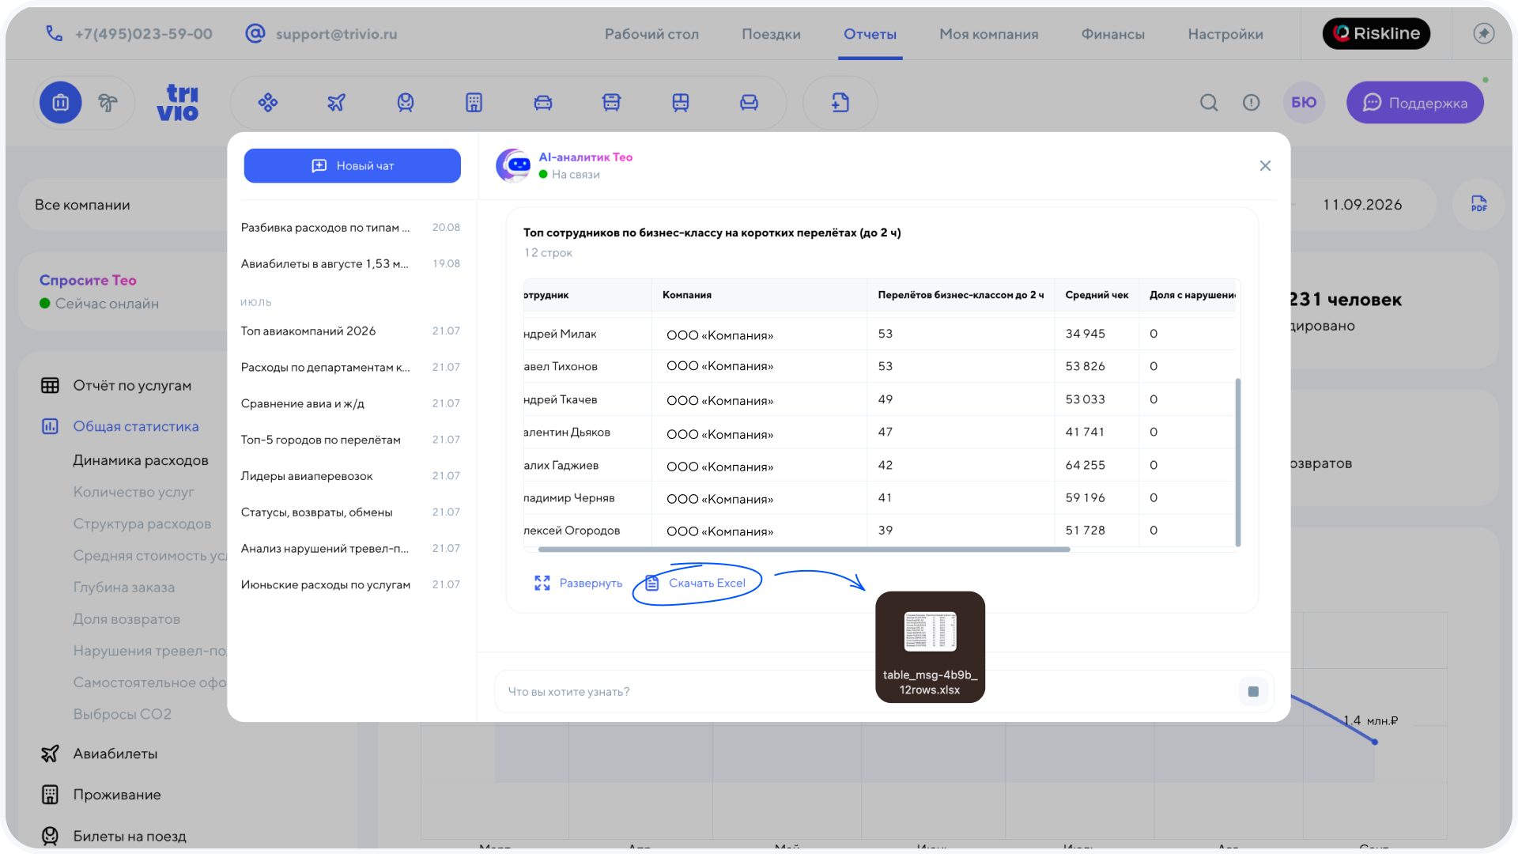Open Отчёт по услугам in sidebar

coord(116,386)
